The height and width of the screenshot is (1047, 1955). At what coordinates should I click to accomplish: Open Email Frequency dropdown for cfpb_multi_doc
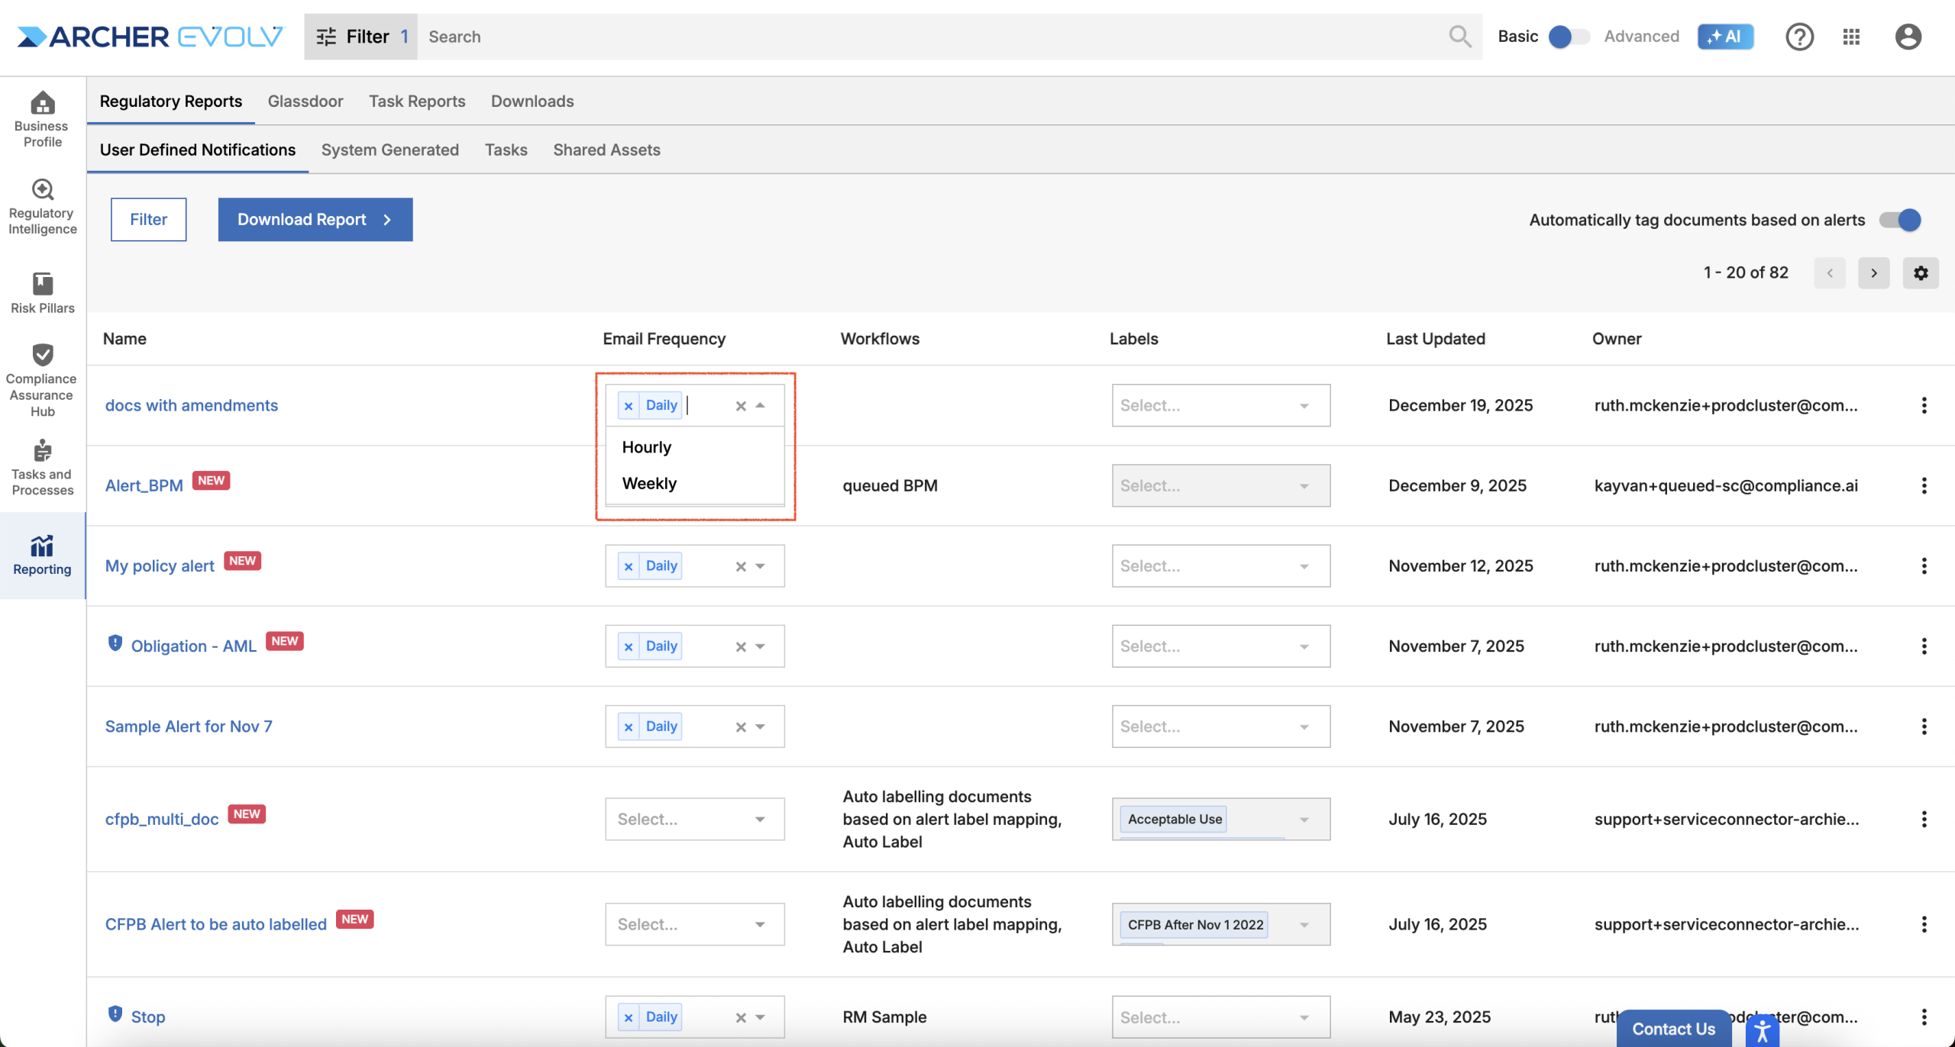point(759,820)
